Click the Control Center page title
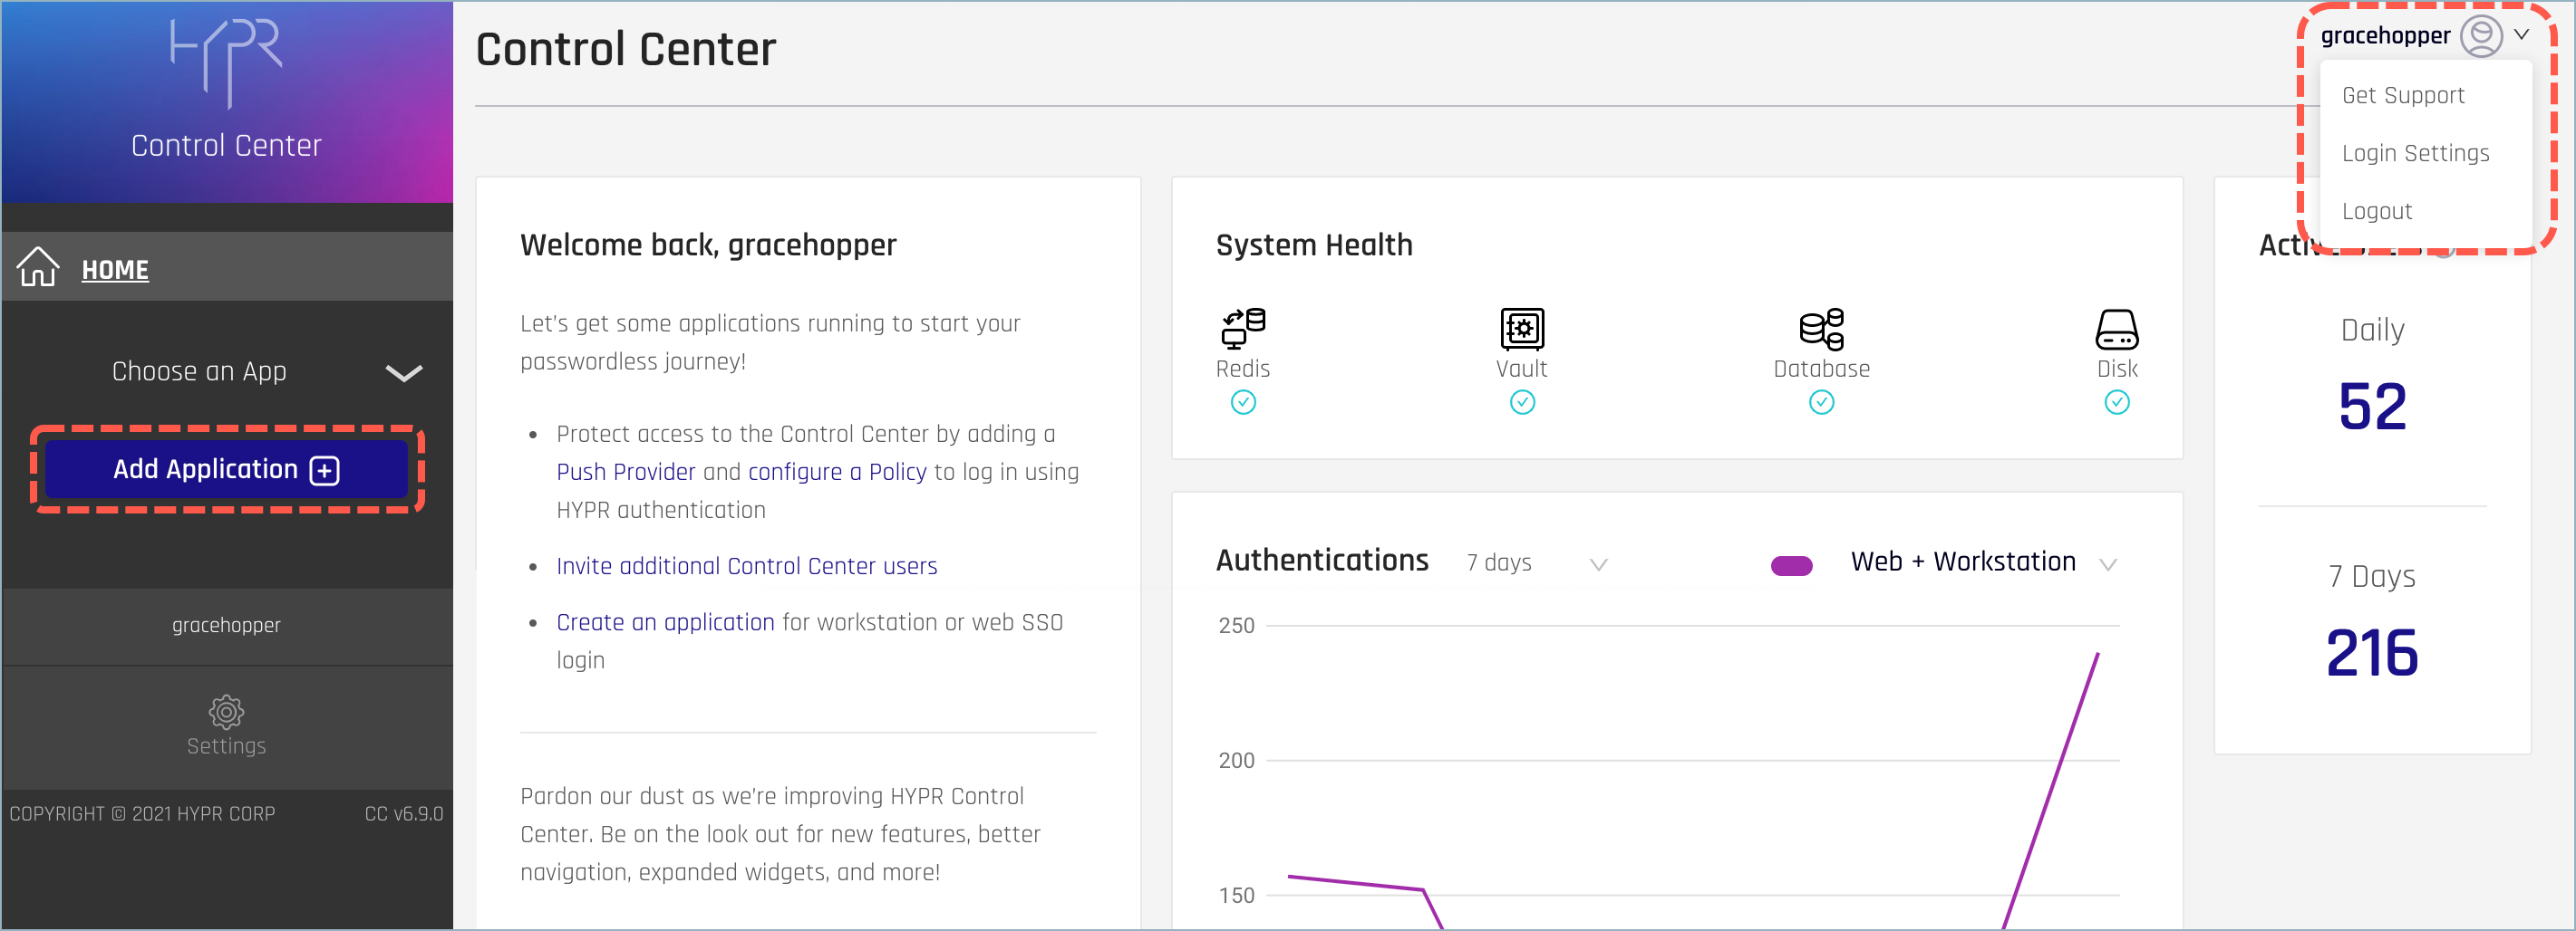The image size is (2576, 931). pyautogui.click(x=626, y=49)
